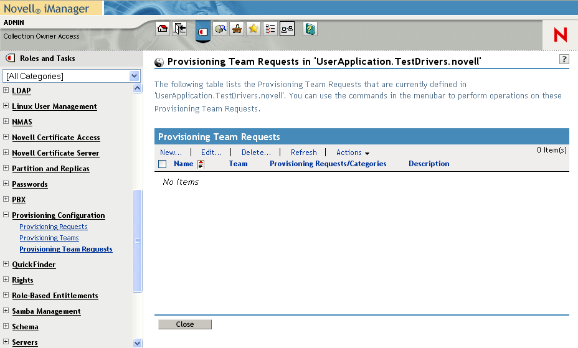Click the Novell N logo
The height and width of the screenshot is (348, 578).
pos(560,35)
